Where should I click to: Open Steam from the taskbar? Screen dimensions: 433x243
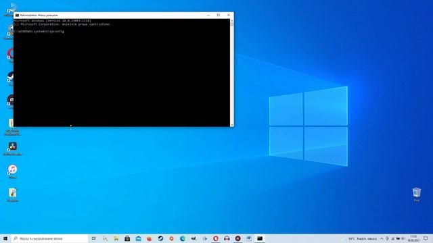160,238
